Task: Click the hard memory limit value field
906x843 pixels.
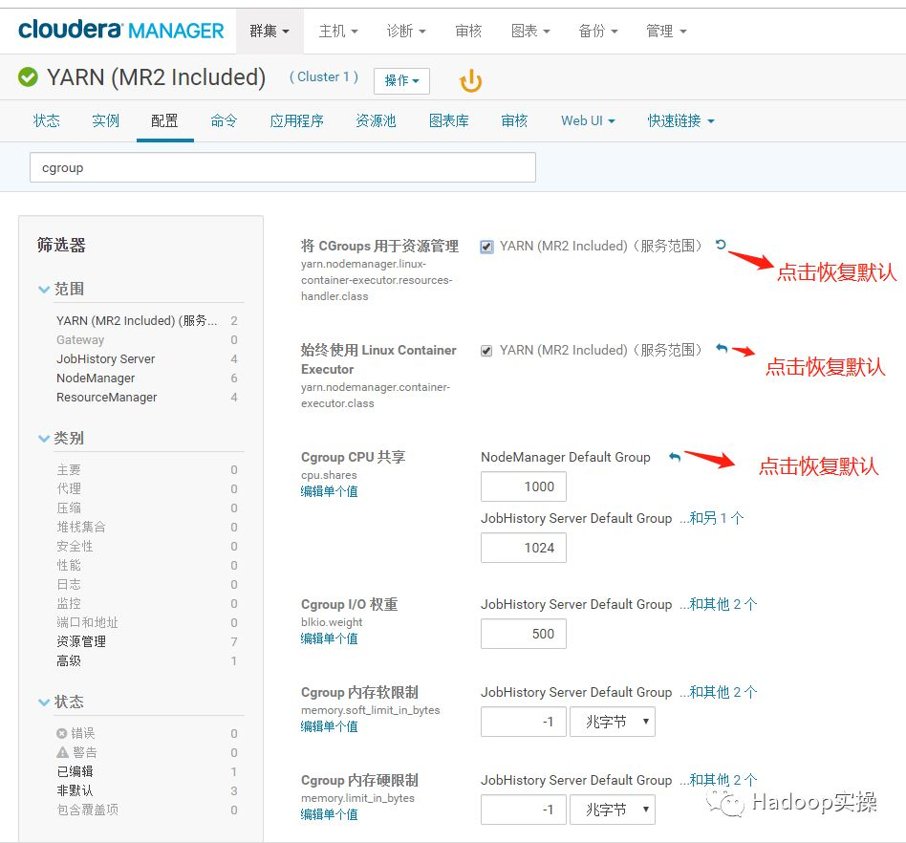Action: tap(524, 810)
